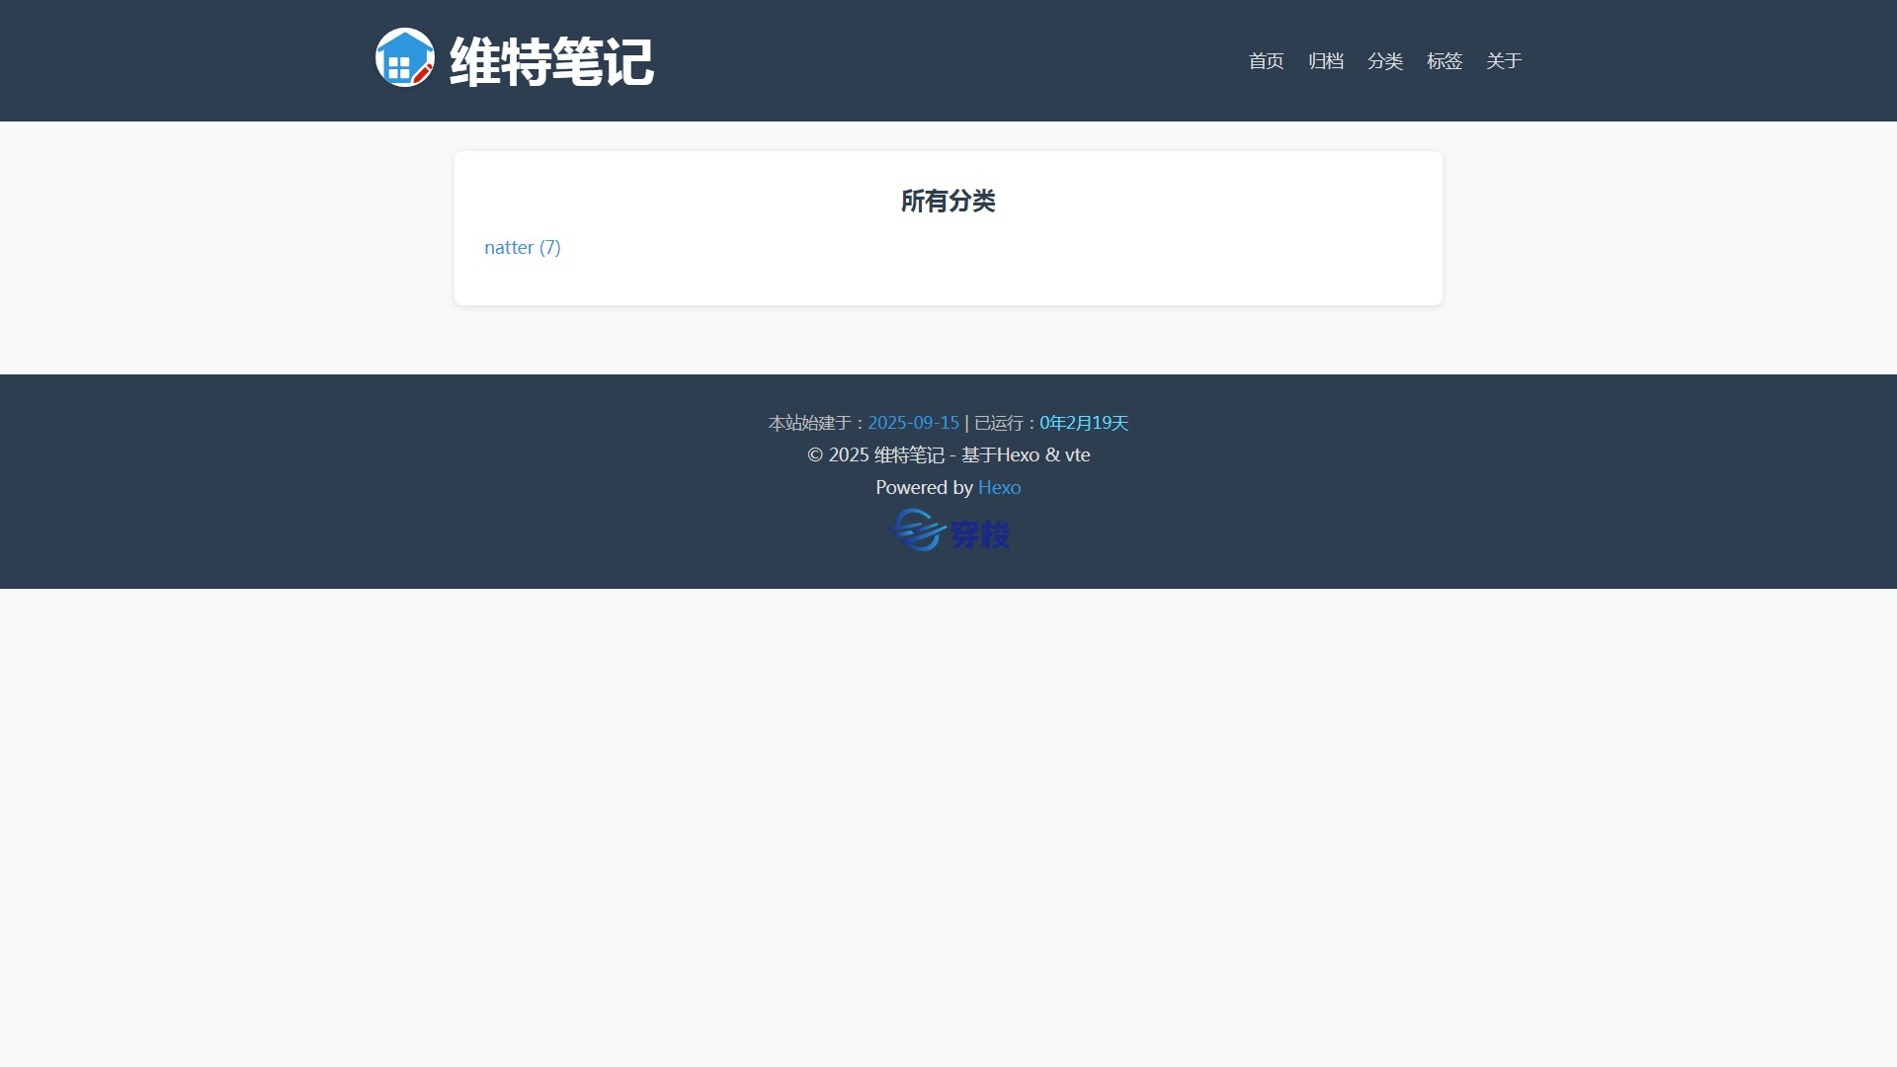Click the 本站始建于 label in footer
This screenshot has width=1897, height=1067.
tap(812, 423)
